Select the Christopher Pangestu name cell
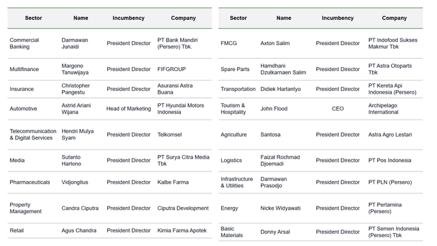Screen dimensions: 437x246 (x=76, y=89)
